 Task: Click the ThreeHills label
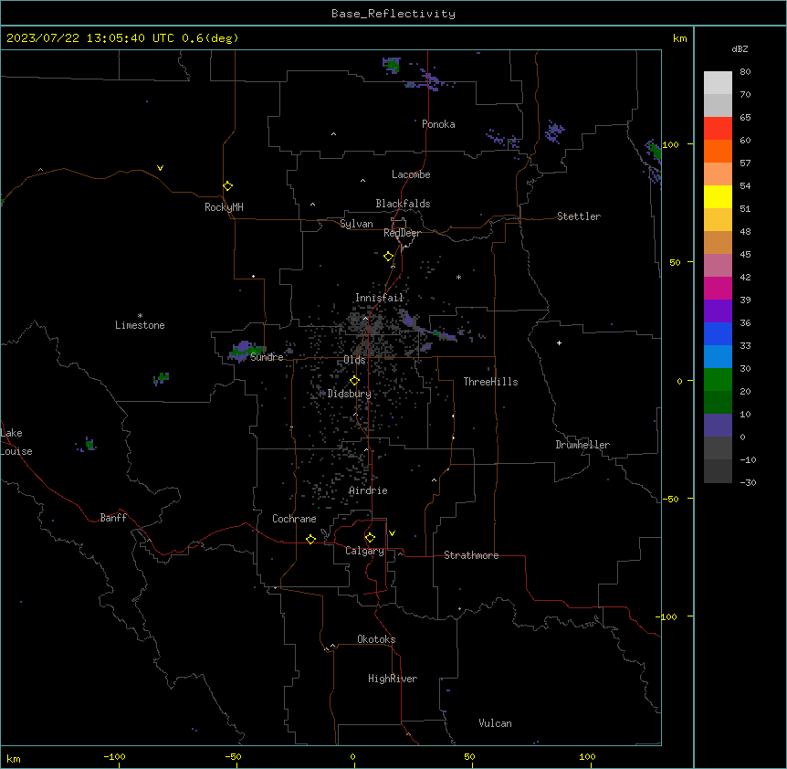coord(490,382)
